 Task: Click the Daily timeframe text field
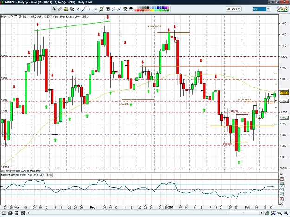coord(259,9)
